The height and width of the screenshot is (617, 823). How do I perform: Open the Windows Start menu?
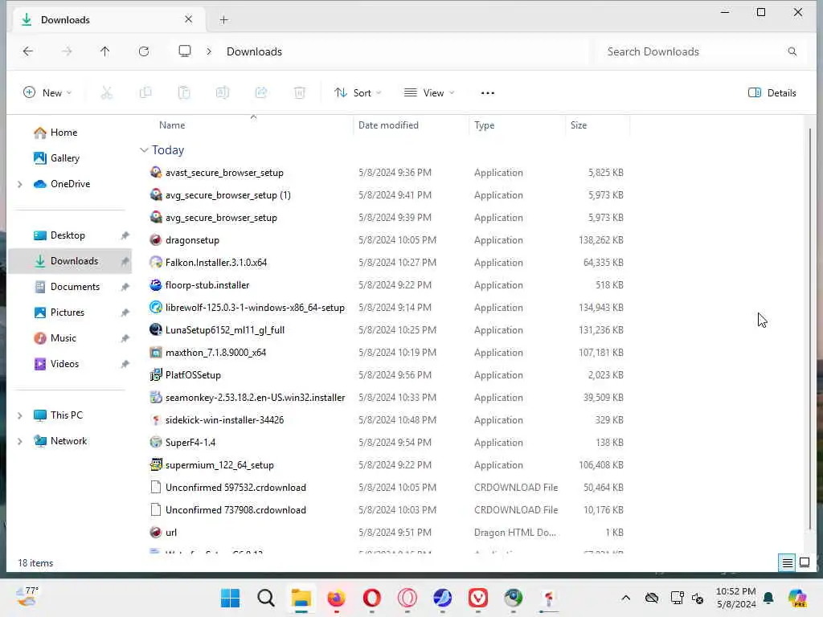(x=230, y=598)
